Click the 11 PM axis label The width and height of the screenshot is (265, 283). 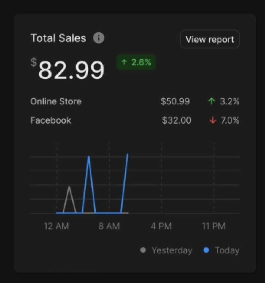click(x=213, y=226)
